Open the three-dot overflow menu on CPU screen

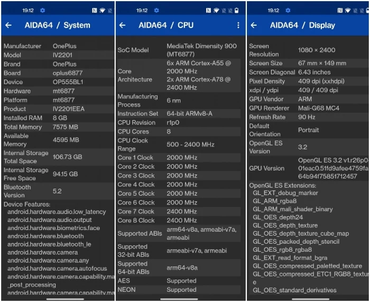(x=238, y=25)
